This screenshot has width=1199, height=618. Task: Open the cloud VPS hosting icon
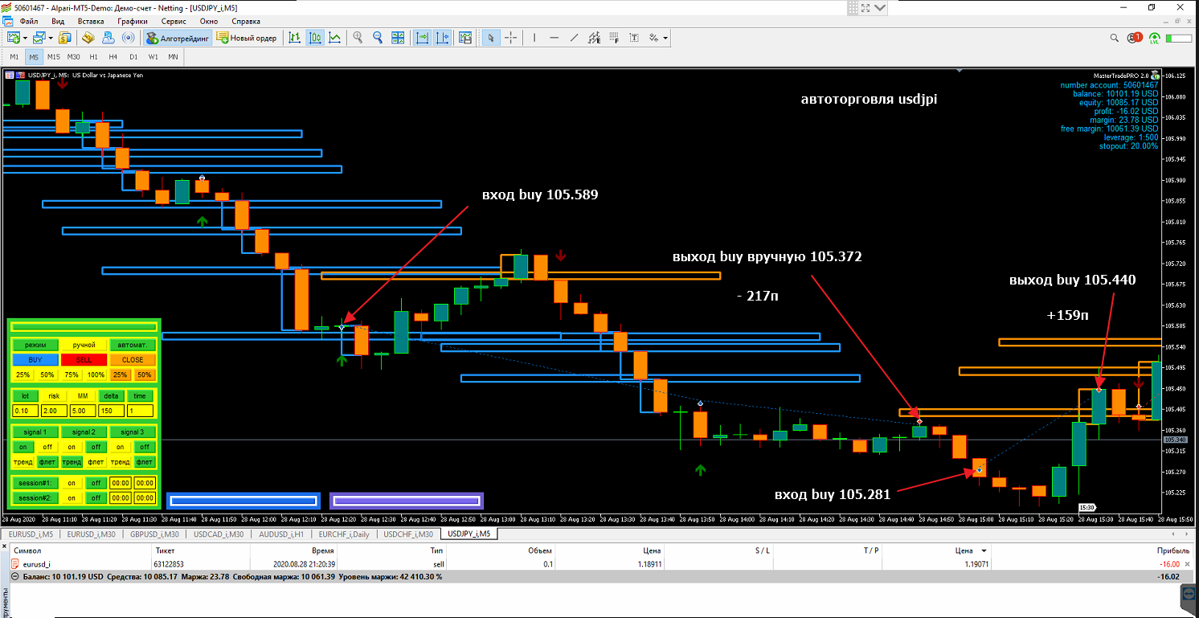(108, 38)
